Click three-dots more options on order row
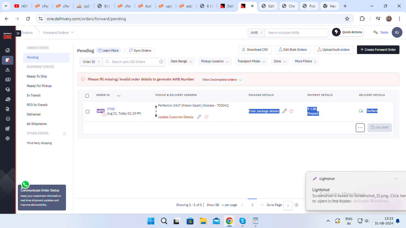Viewport: 406px width, 228px height. click(x=360, y=128)
